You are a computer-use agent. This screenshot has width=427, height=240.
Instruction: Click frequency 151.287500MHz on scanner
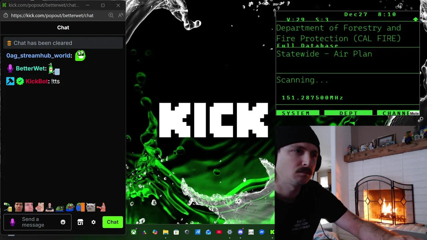(313, 98)
